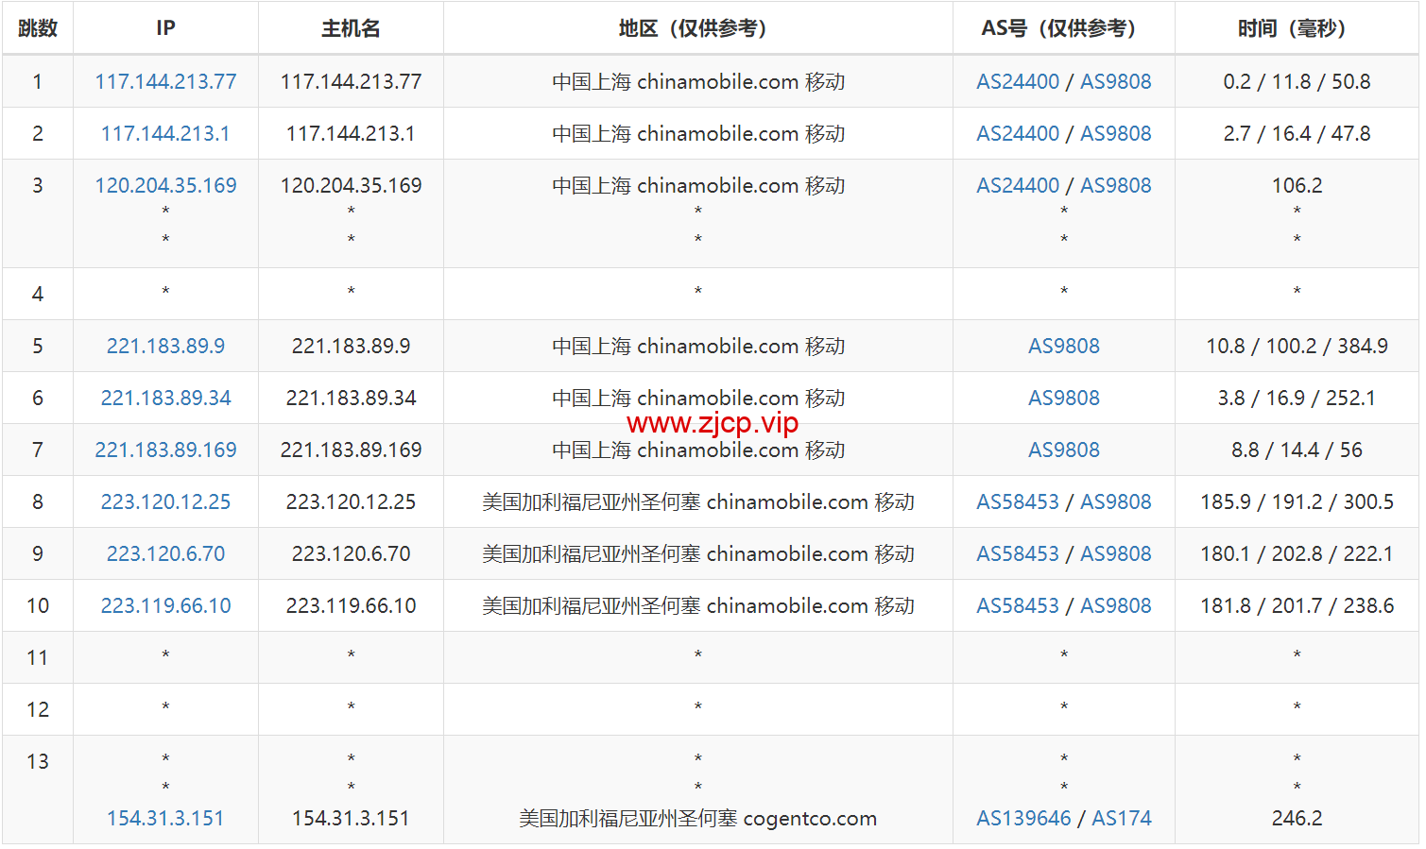Image resolution: width=1426 pixels, height=849 pixels.
Task: Click the region cell in hop 1 row
Action: coord(697,82)
